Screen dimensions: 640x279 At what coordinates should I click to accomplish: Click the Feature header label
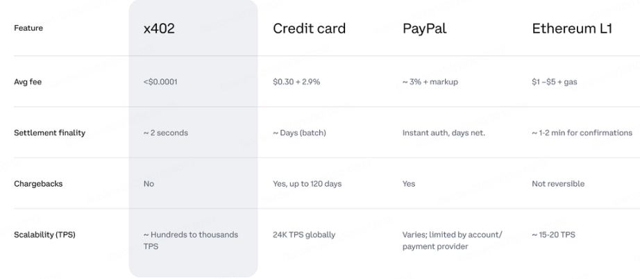[x=28, y=28]
